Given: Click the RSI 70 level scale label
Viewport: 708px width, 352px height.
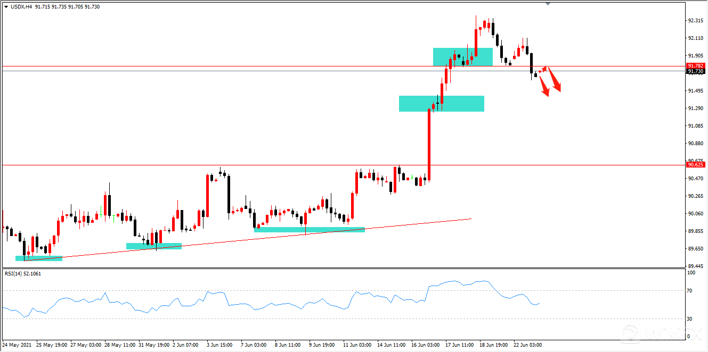Looking at the screenshot, I should point(690,290).
